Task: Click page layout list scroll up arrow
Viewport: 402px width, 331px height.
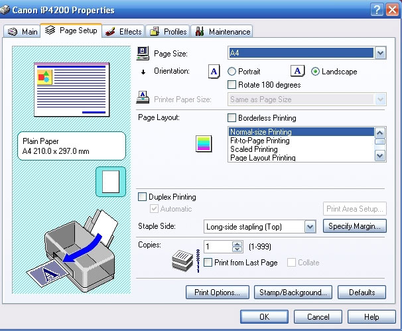Action: (379, 133)
